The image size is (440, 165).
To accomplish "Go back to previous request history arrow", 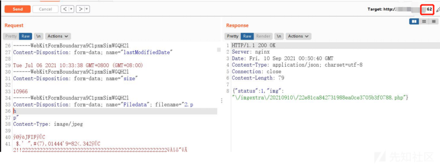I will tap(64, 9).
